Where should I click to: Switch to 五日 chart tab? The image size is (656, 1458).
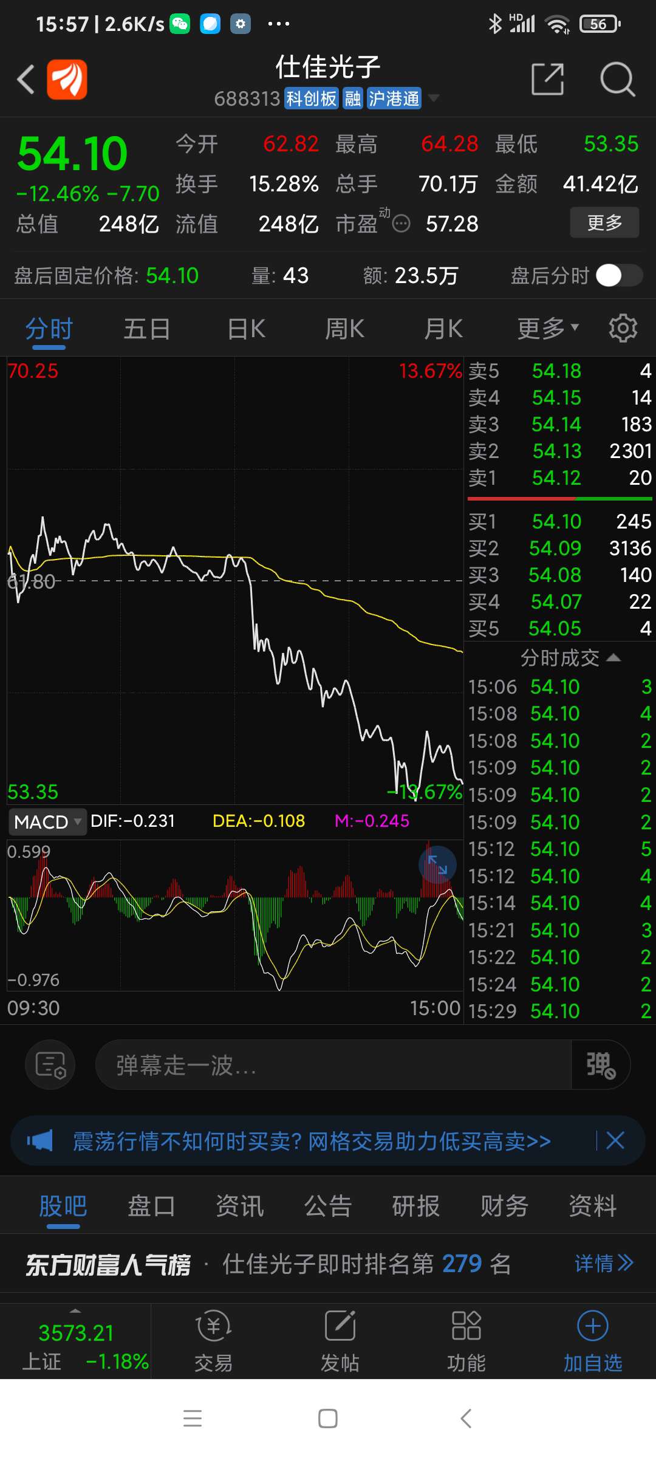click(148, 329)
